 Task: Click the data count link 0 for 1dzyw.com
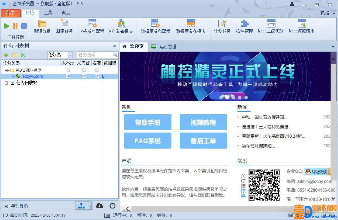tap(103, 76)
